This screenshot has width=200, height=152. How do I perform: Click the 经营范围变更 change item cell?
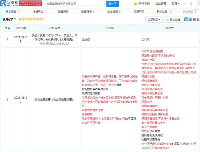click(54, 100)
